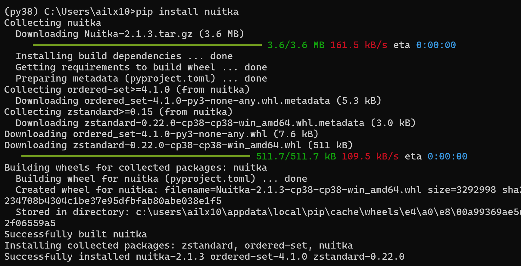
Task: Click 'Installing build dependencies ... done' line
Action: pos(124,56)
